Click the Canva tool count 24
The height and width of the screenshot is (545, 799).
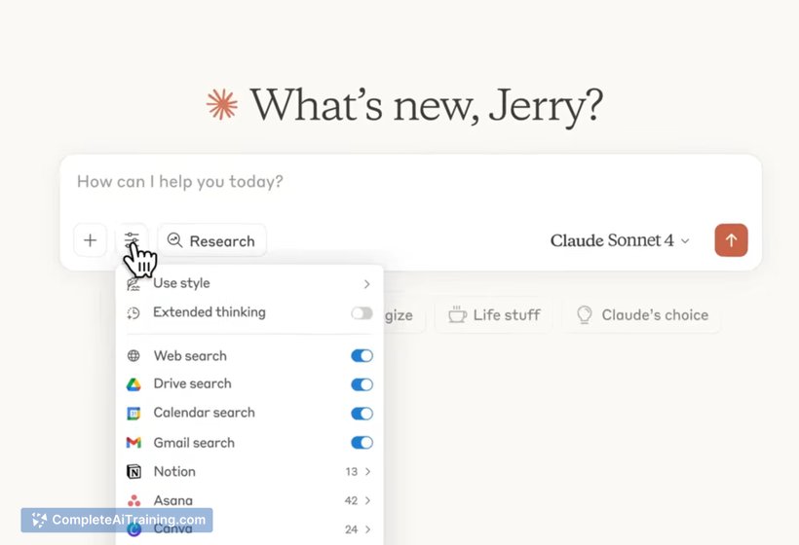point(351,529)
